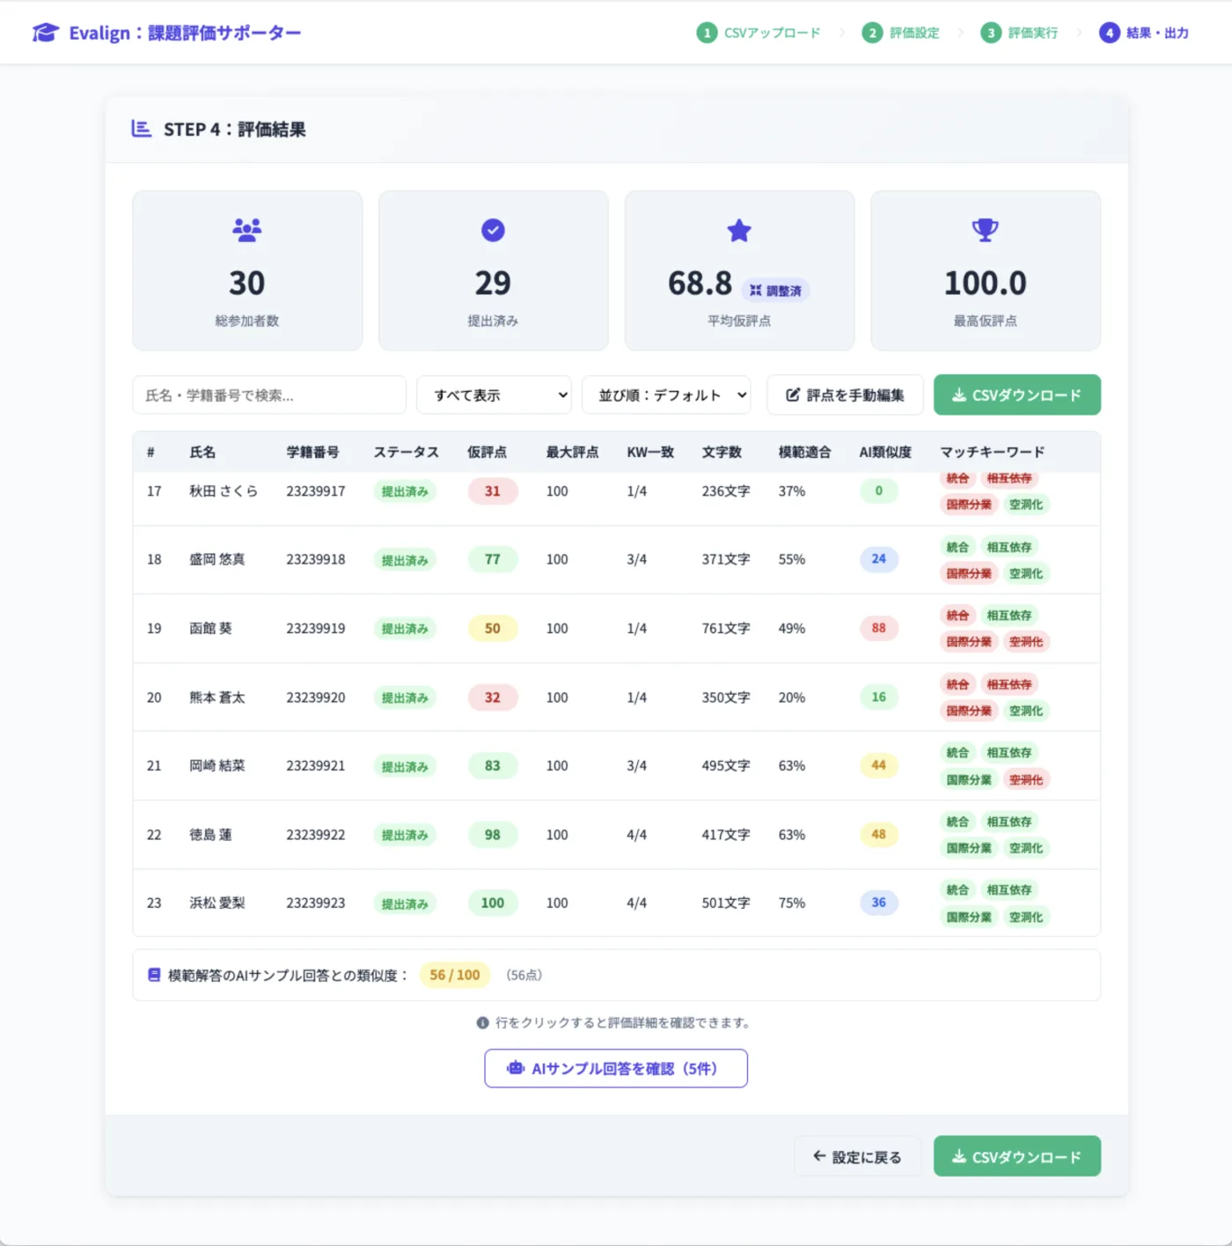Open 浜松 愛梨 evaluation details
The image size is (1232, 1246).
pyautogui.click(x=616, y=903)
